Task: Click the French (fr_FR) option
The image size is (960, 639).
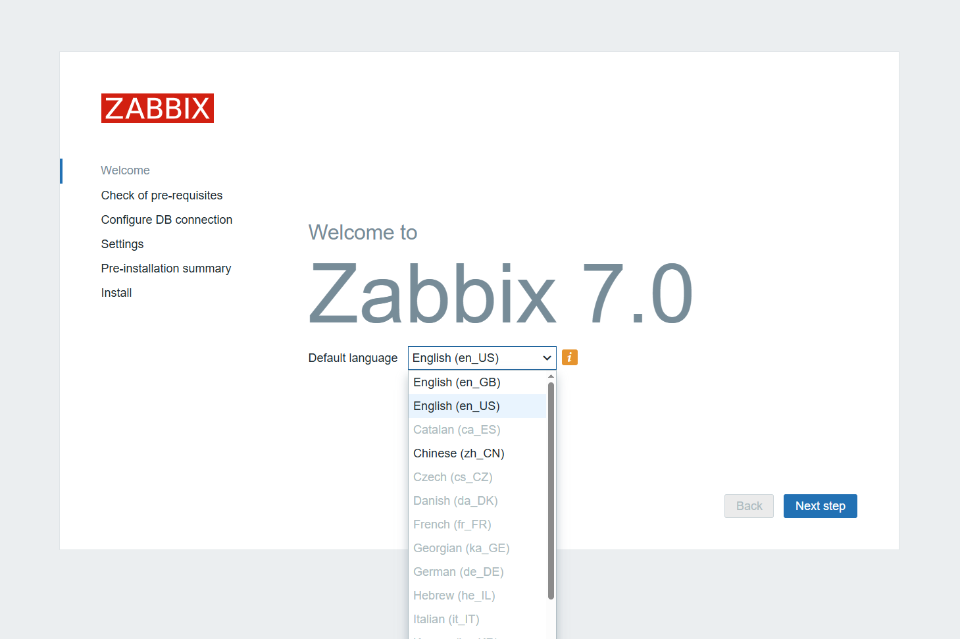Action: [452, 524]
